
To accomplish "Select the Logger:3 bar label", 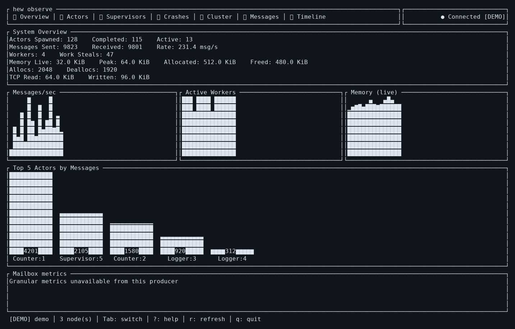I will (x=182, y=259).
